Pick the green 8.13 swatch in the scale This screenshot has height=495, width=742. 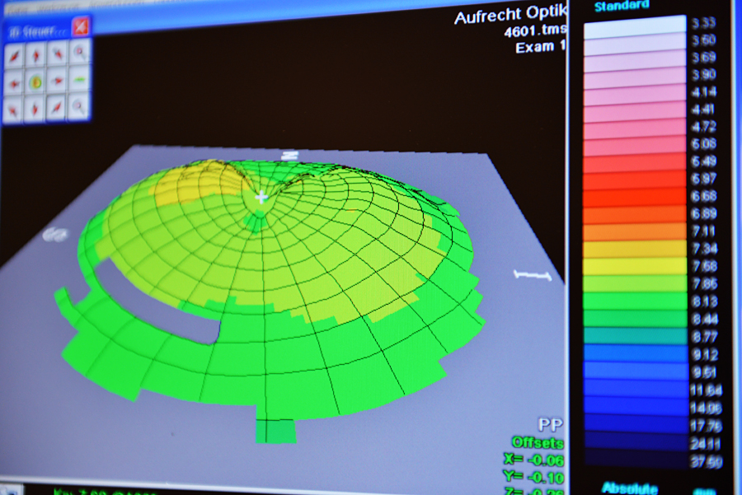(x=635, y=301)
